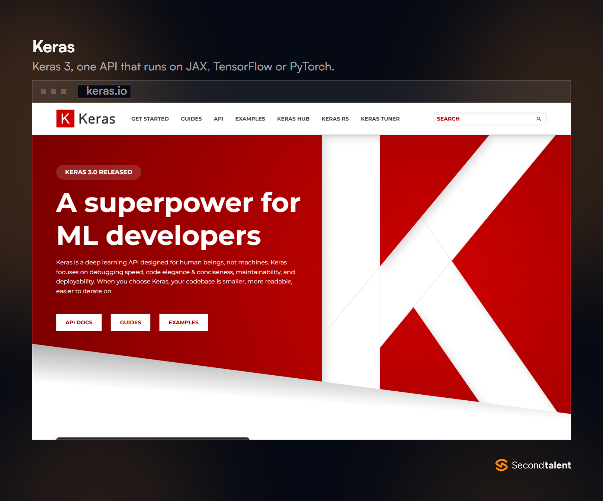Click the paragraph starting 'Keras is a deep learning API'

[176, 277]
